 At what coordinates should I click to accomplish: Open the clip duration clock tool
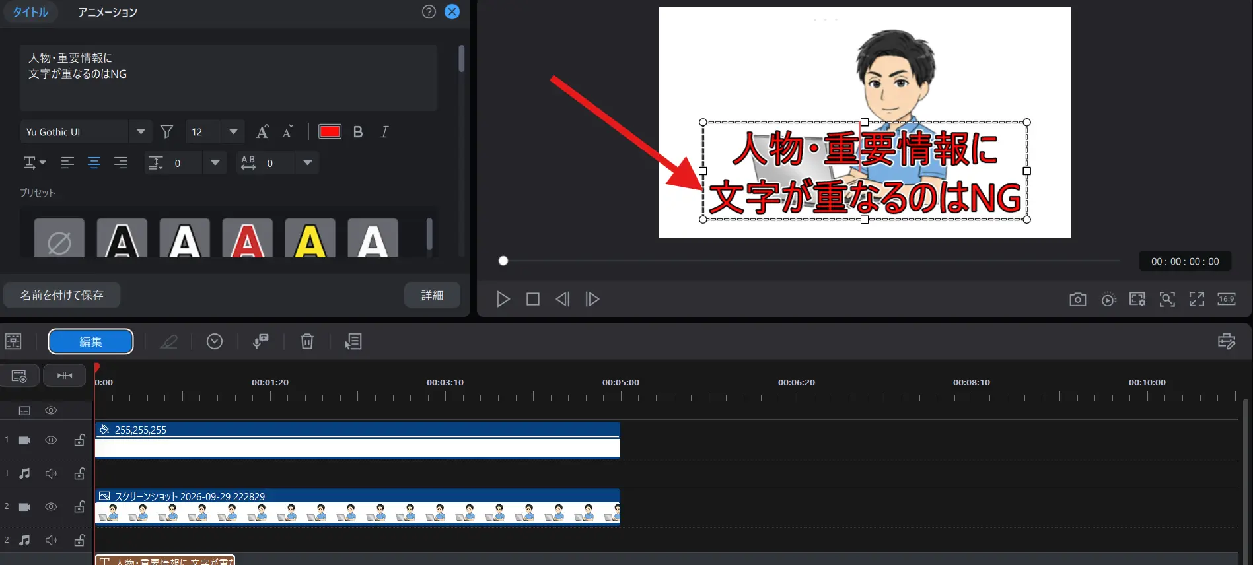pyautogui.click(x=215, y=341)
